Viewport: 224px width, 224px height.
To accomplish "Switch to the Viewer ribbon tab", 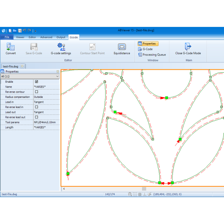I will pos(20,37).
